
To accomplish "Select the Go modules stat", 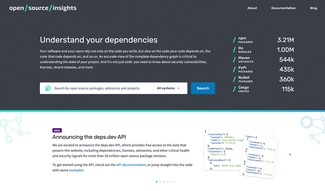I will click(264, 50).
